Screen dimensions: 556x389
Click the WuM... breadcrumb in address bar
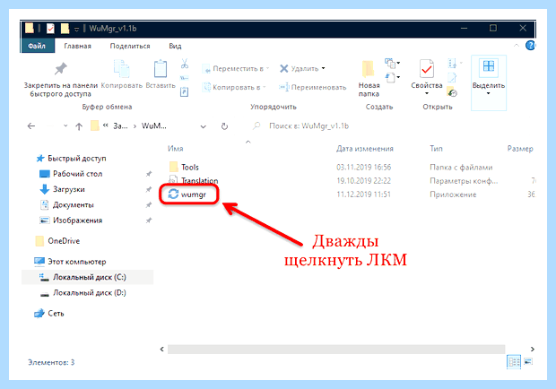[x=154, y=125]
